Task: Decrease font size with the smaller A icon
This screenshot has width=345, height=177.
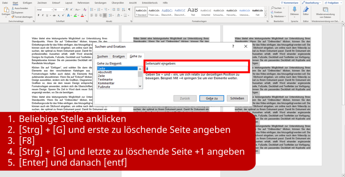Action: [x=71, y=10]
